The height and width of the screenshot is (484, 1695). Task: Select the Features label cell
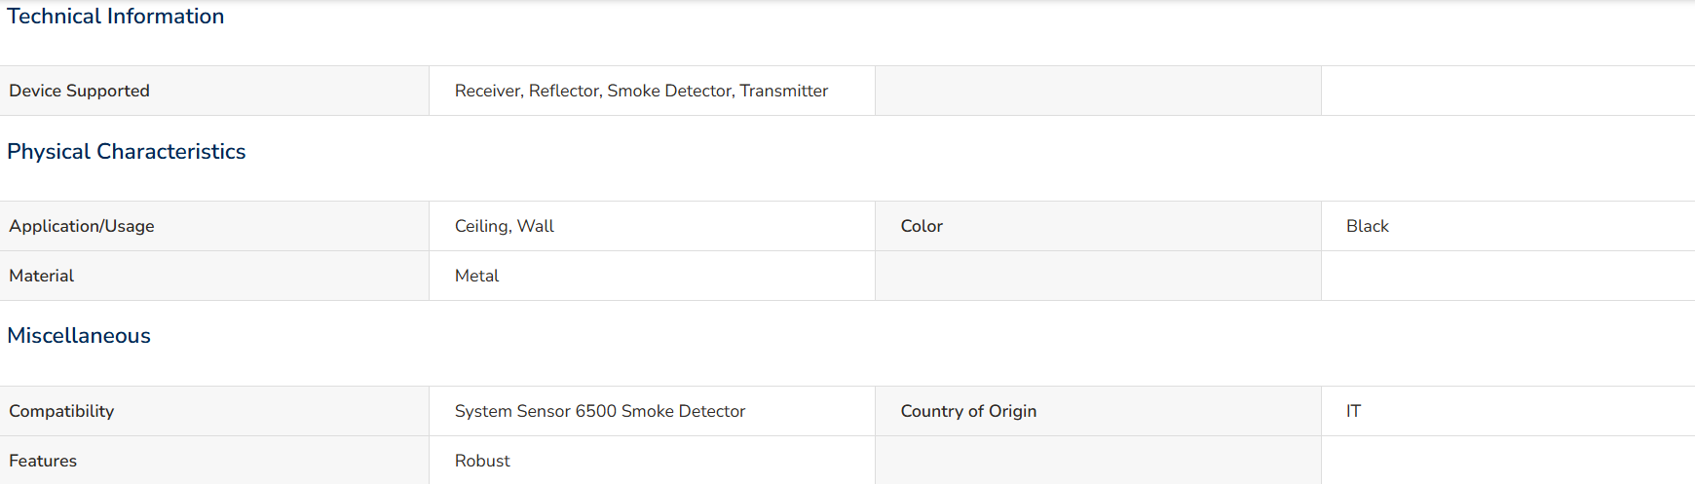point(214,461)
